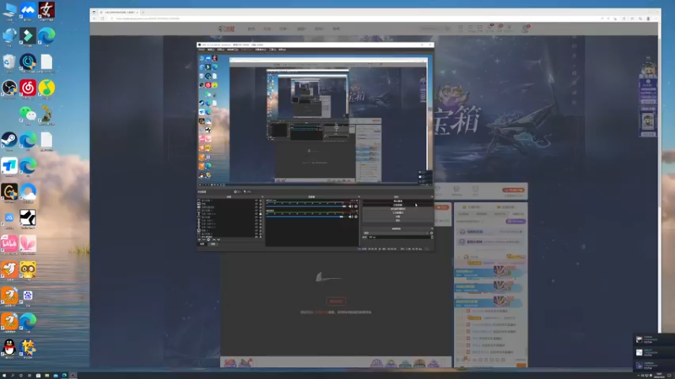
Task: Open NetEase Cloud Music shortcut
Action: (x=28, y=88)
